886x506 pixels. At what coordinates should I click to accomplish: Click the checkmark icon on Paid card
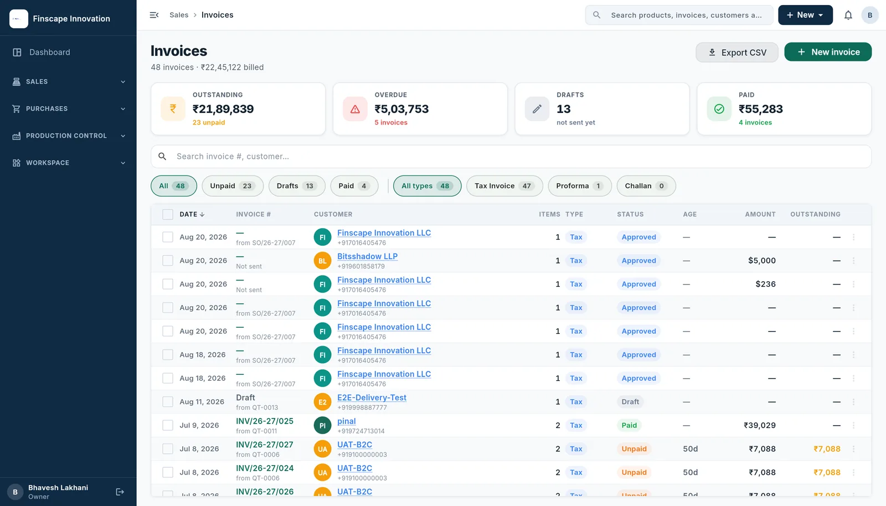[x=719, y=109]
